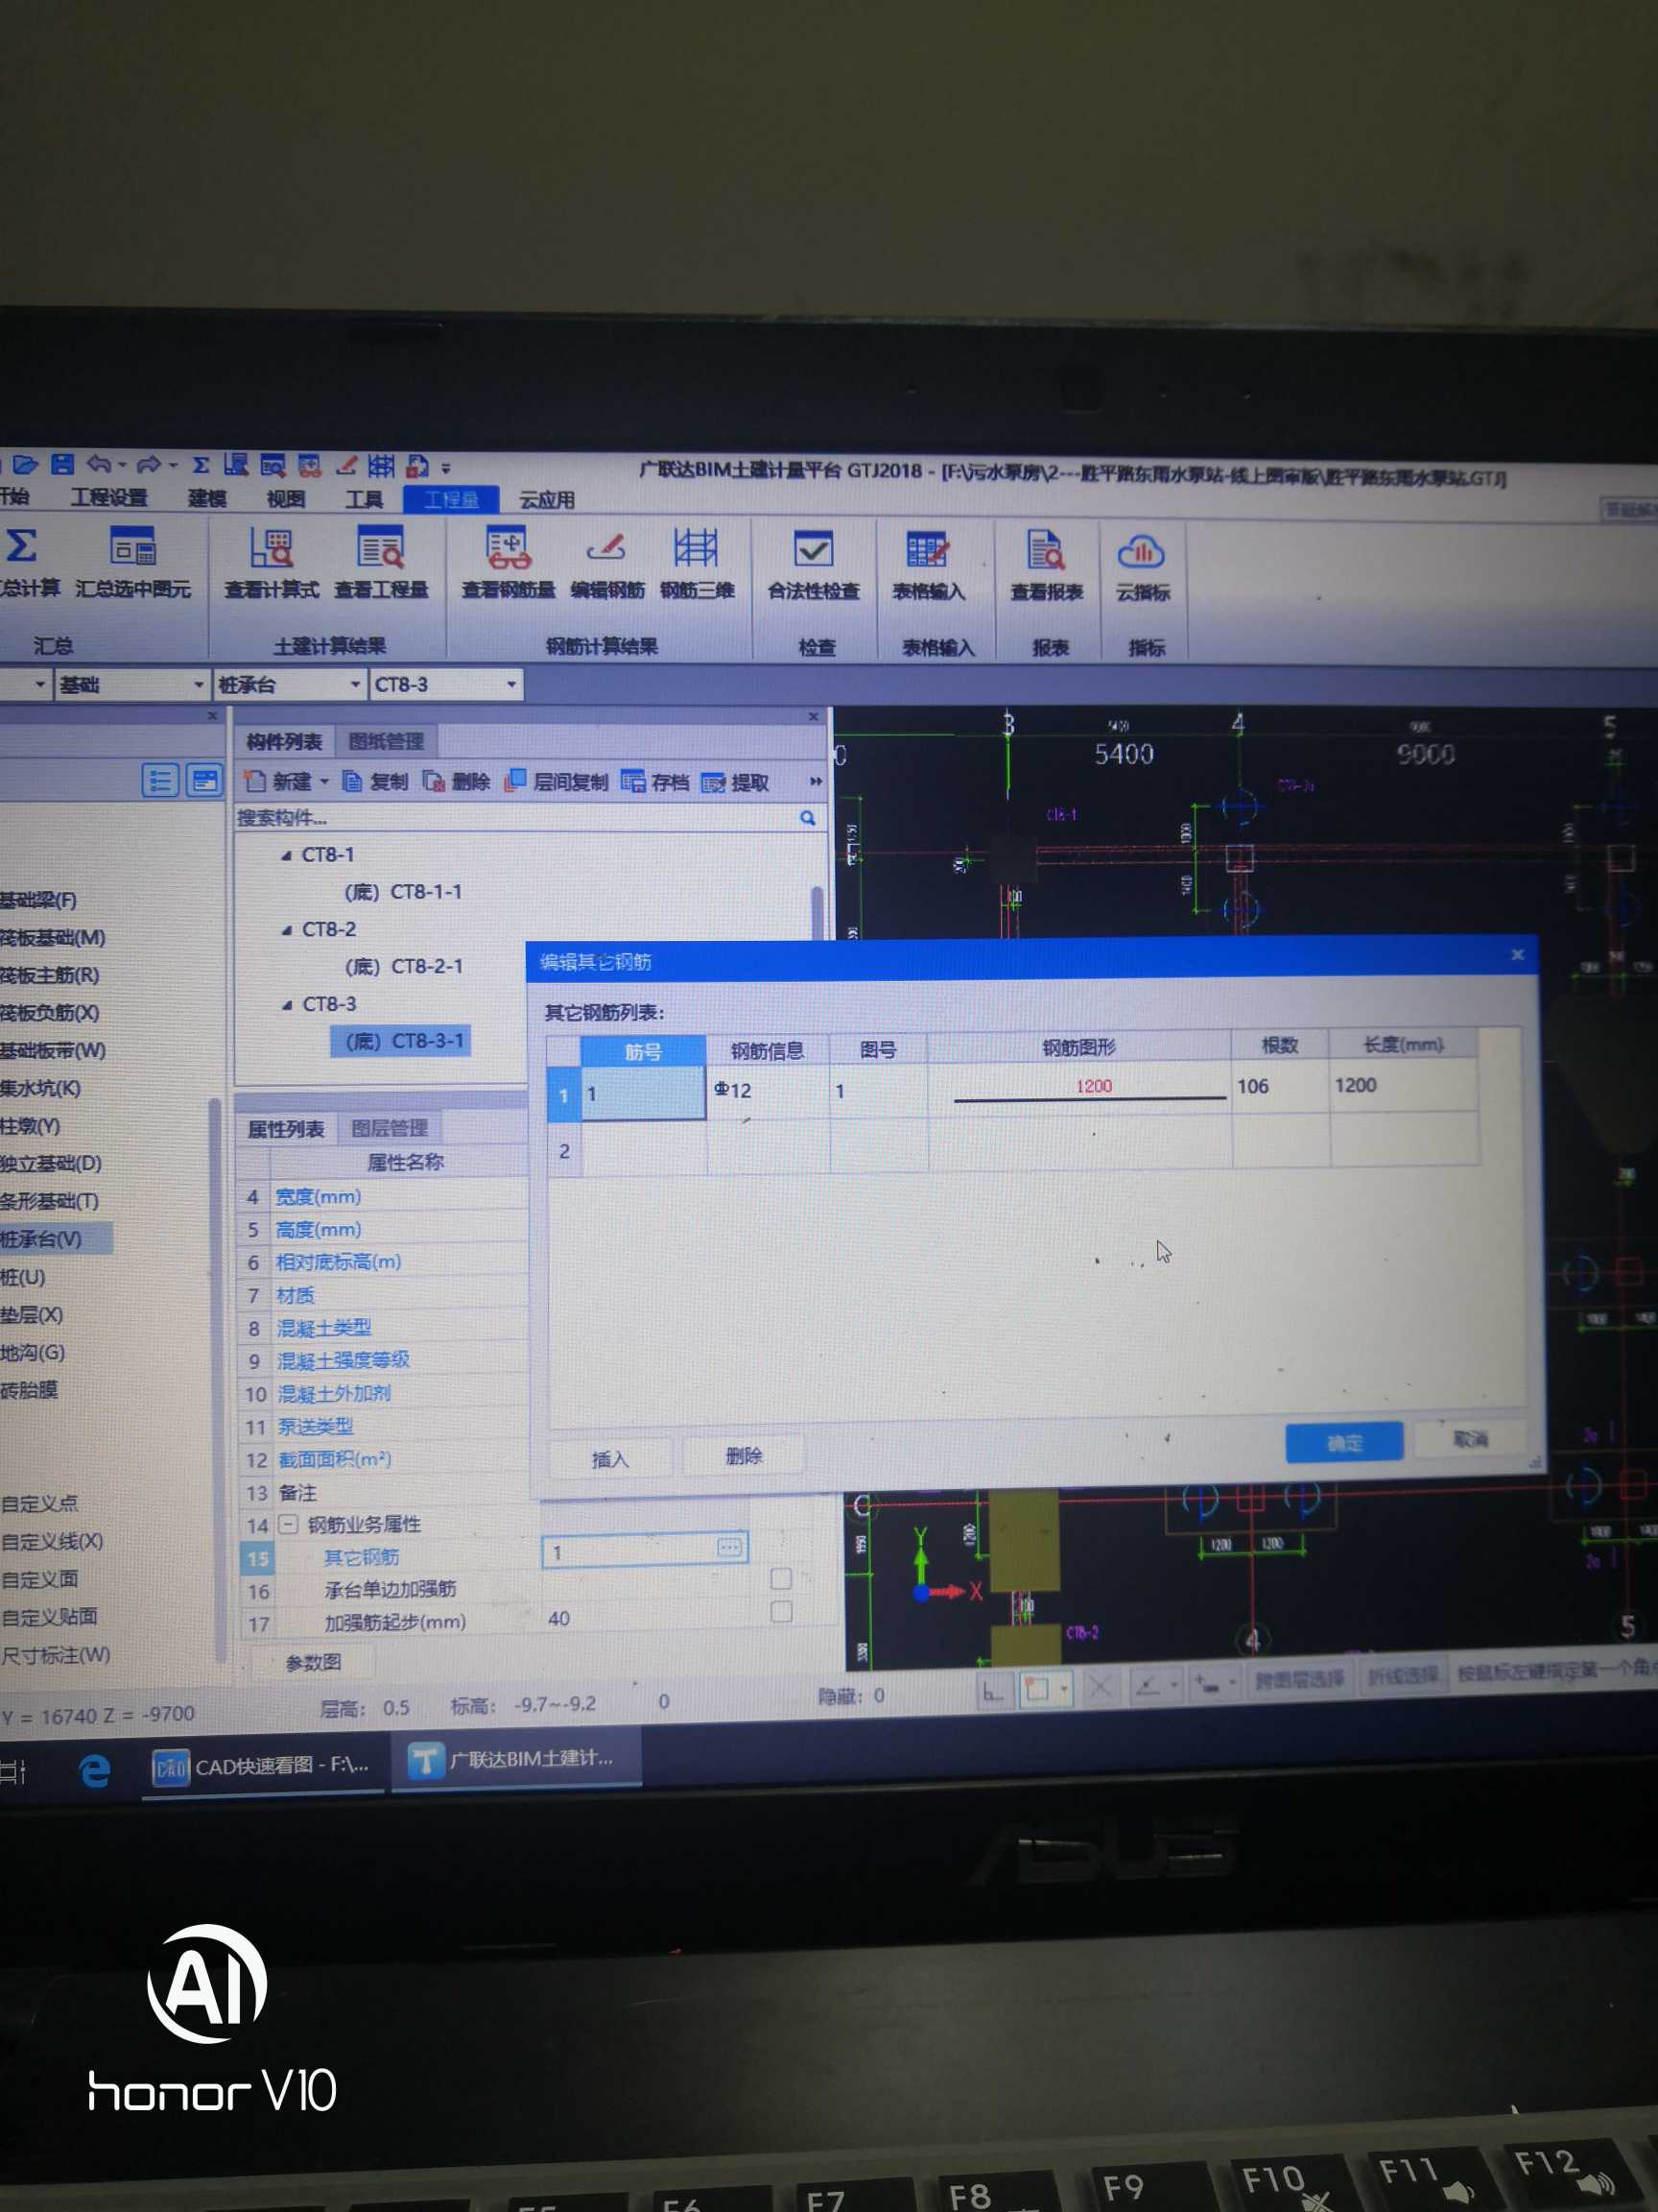Close the 编辑其它钢筋 dialog
The height and width of the screenshot is (2212, 1658).
click(1516, 955)
